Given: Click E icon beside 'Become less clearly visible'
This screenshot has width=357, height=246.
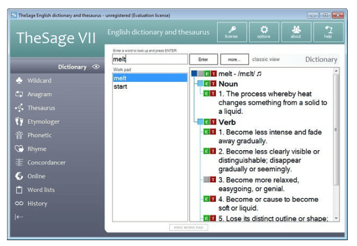Looking at the screenshot, I should [x=206, y=151].
